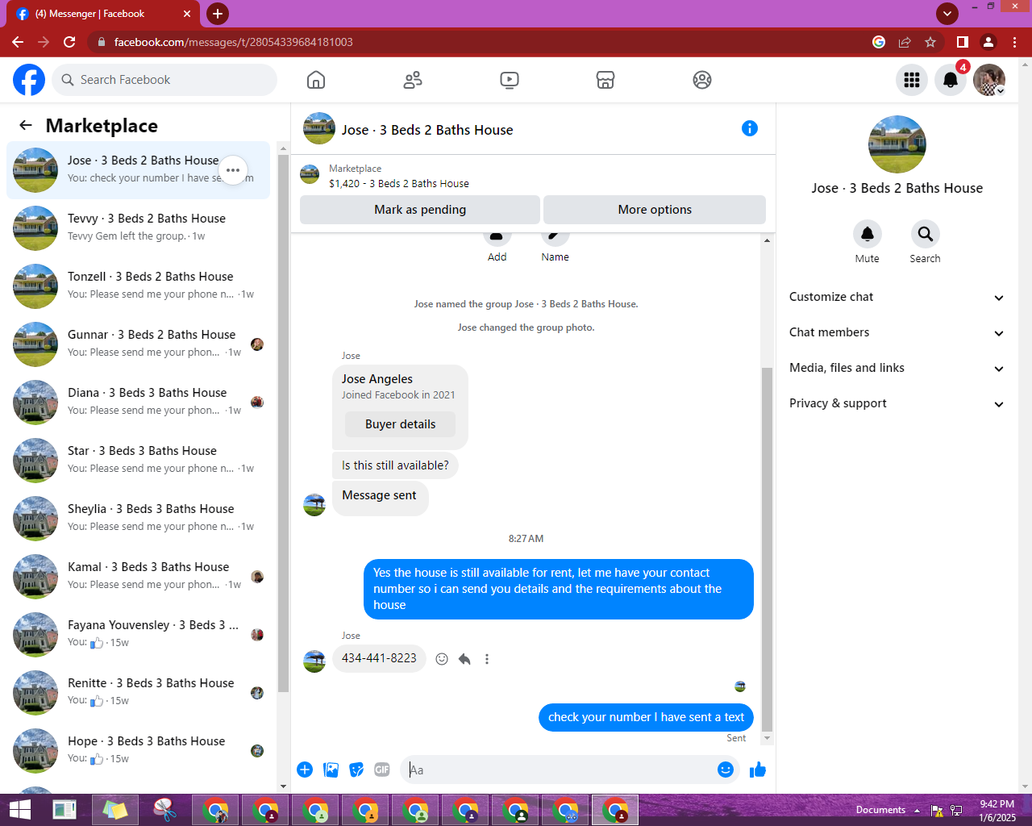1032x826 pixels.
Task: Expand Chat members section
Action: (897, 332)
